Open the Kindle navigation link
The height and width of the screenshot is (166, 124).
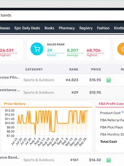[119, 28]
